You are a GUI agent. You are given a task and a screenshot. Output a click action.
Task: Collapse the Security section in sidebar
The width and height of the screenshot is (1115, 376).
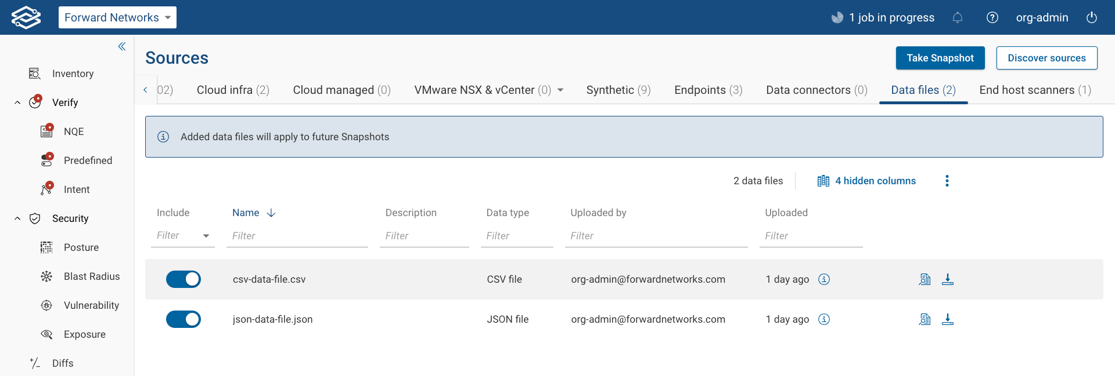coord(17,218)
